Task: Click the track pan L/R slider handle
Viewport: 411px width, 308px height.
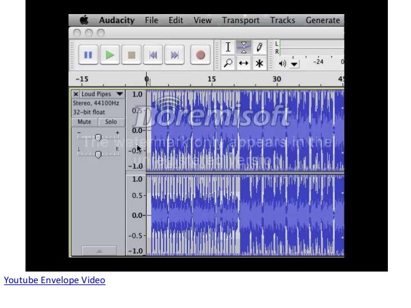Action: (98, 155)
